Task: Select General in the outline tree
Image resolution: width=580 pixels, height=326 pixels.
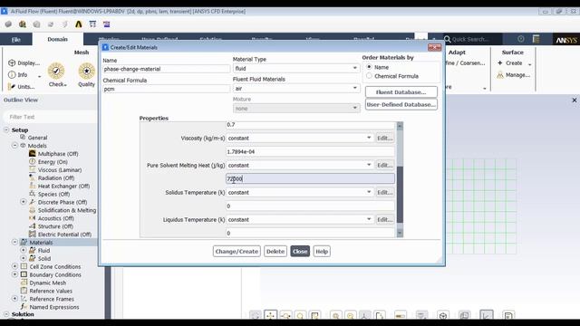Action: (38, 138)
